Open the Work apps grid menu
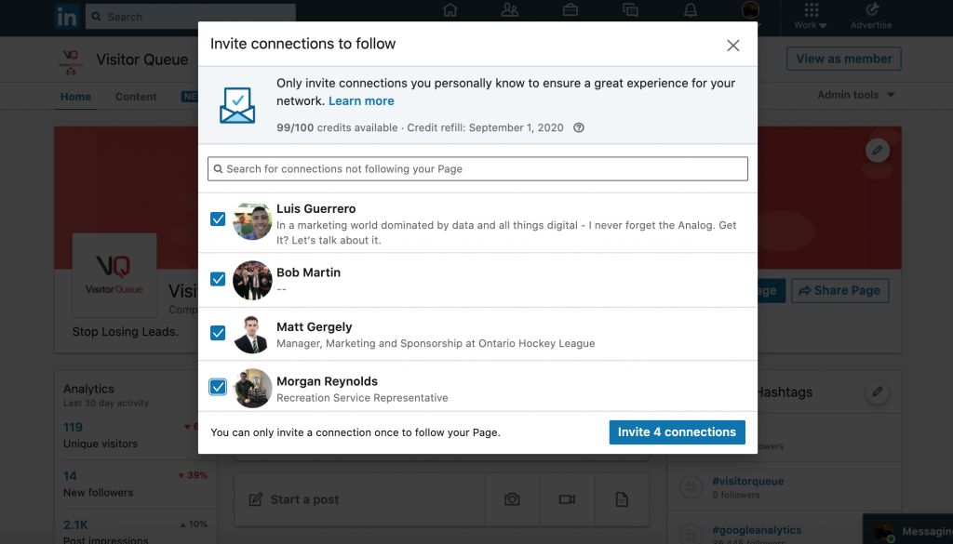This screenshot has width=953, height=544. pyautogui.click(x=811, y=16)
